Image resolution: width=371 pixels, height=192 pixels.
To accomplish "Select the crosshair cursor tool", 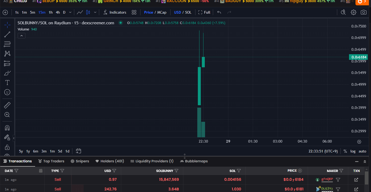I will [7, 25].
